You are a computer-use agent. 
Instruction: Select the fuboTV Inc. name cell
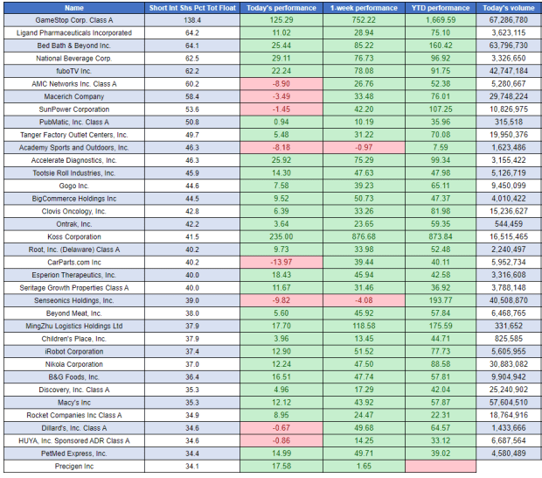click(74, 71)
